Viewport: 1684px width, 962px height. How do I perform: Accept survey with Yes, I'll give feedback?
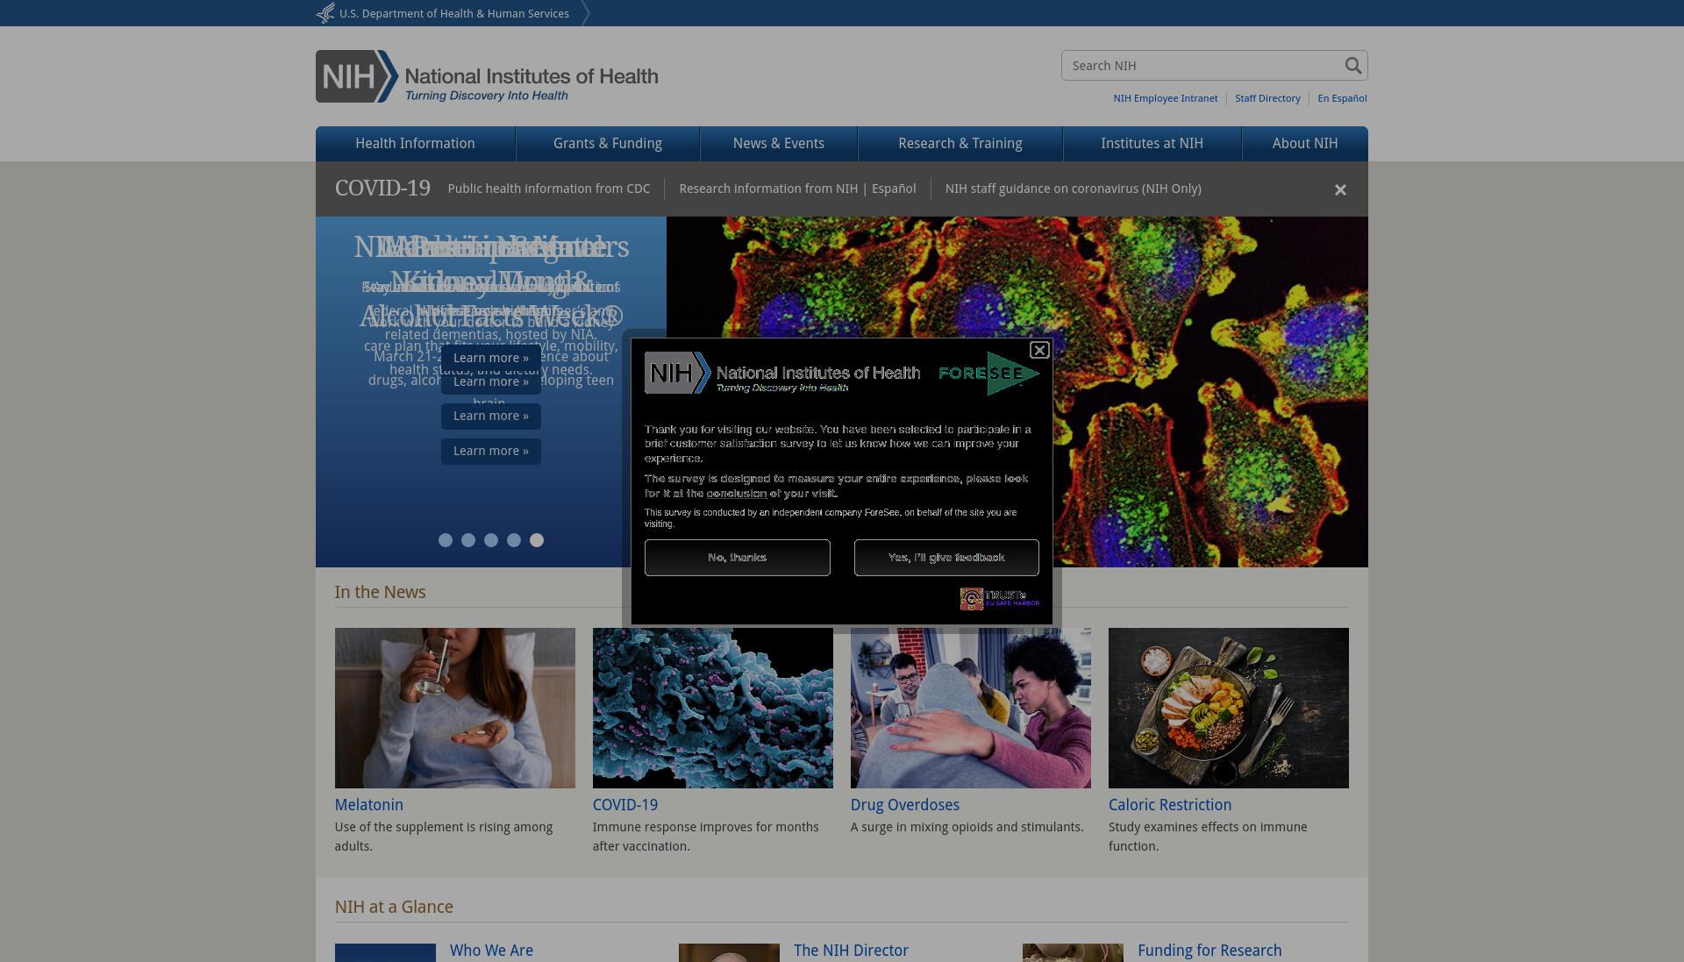click(x=946, y=558)
